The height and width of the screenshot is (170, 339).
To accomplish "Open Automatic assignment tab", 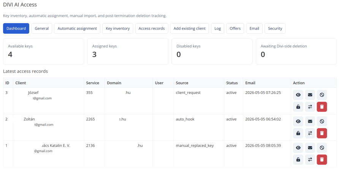I will pyautogui.click(x=77, y=28).
